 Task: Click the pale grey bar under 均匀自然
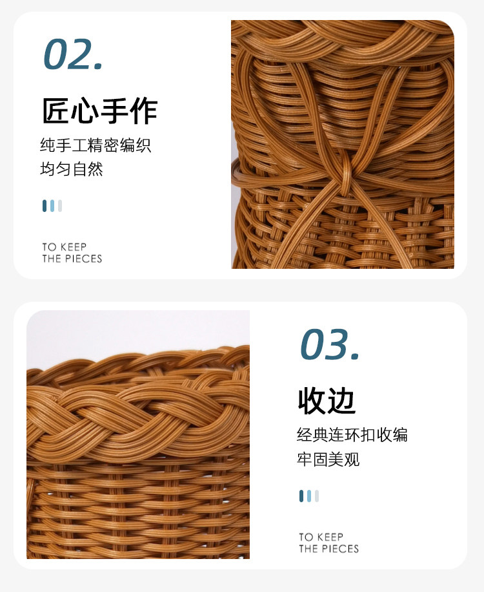point(60,206)
